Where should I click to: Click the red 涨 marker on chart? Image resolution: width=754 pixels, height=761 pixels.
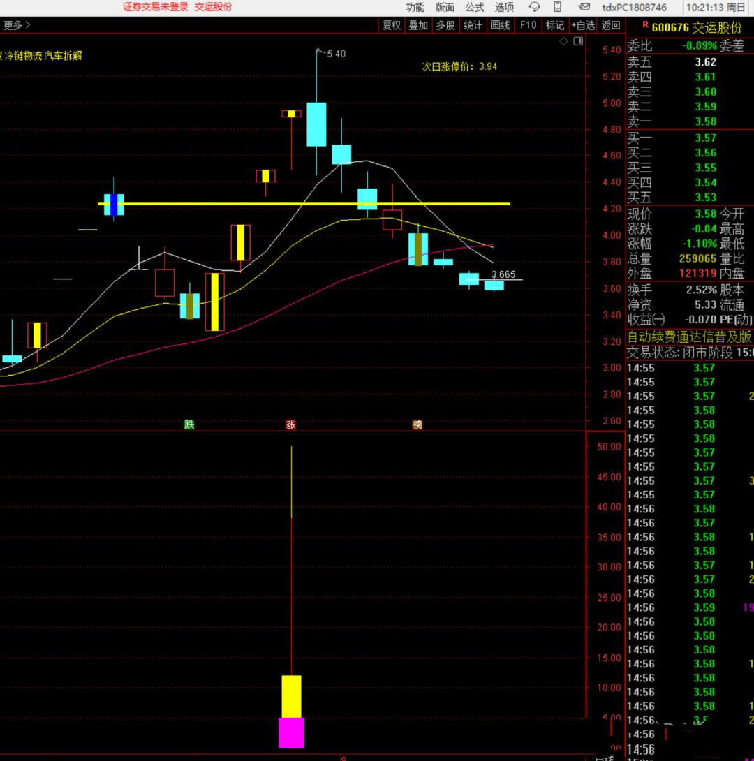[x=290, y=424]
